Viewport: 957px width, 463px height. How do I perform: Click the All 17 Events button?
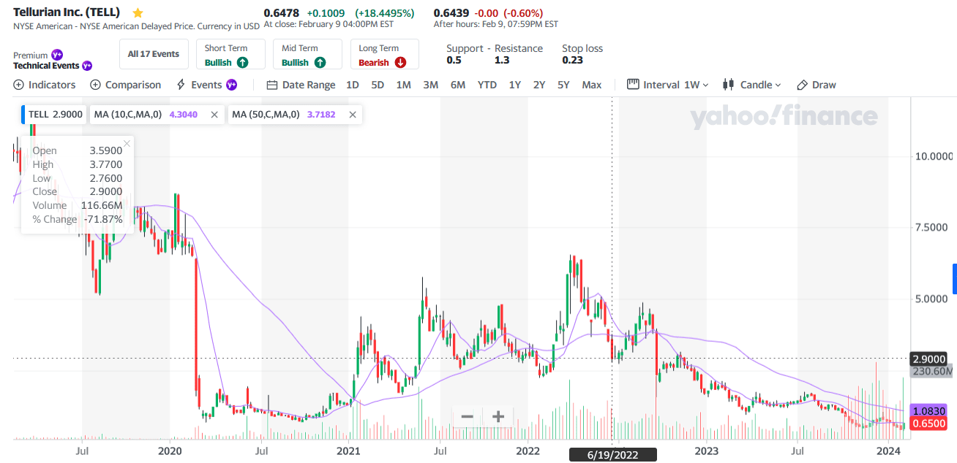click(154, 54)
